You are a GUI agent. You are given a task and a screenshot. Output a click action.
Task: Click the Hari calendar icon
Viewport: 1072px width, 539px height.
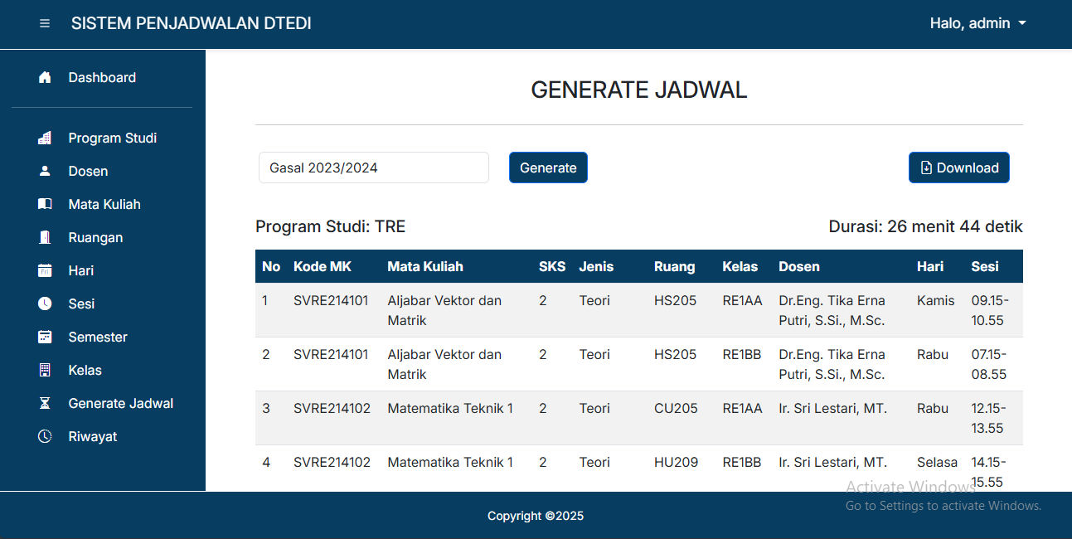(x=45, y=271)
